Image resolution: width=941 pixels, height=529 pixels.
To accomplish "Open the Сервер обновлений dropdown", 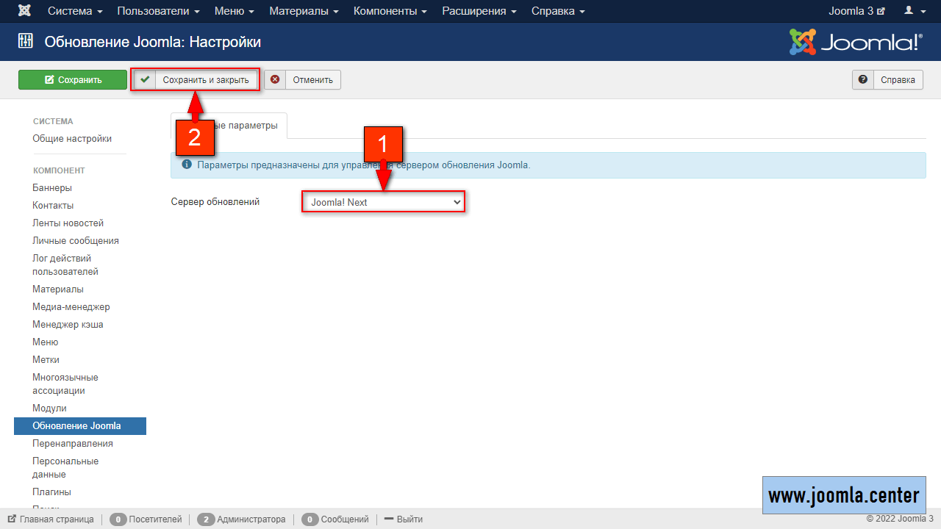I will (x=383, y=202).
